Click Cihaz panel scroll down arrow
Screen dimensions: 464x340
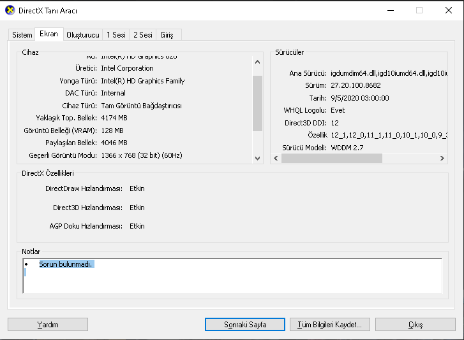coord(257,158)
